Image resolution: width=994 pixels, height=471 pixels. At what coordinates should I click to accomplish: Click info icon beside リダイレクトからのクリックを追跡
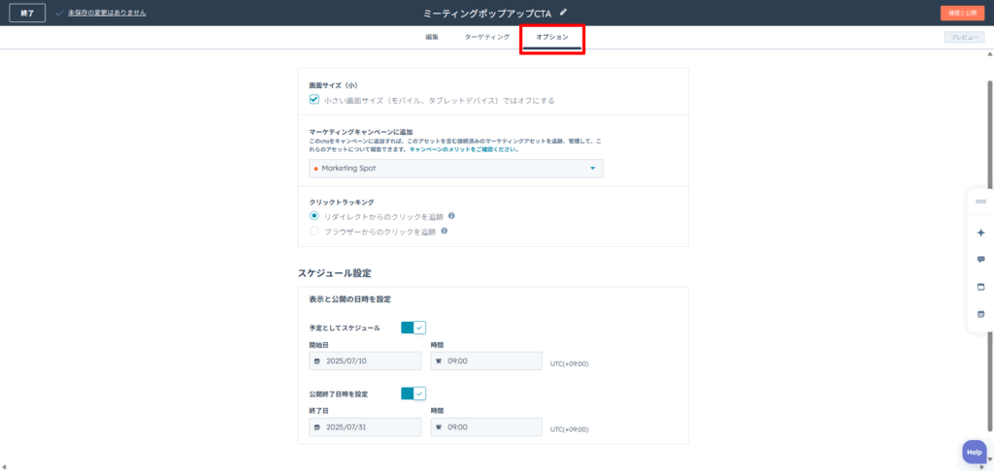coord(450,215)
